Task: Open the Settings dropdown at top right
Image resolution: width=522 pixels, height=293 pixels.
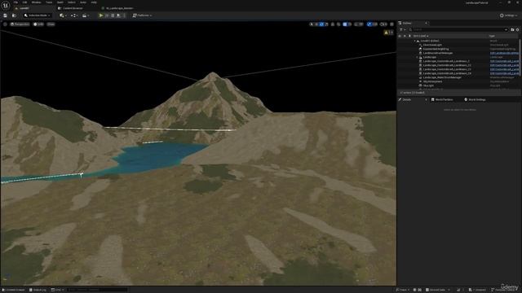Action: [x=508, y=15]
